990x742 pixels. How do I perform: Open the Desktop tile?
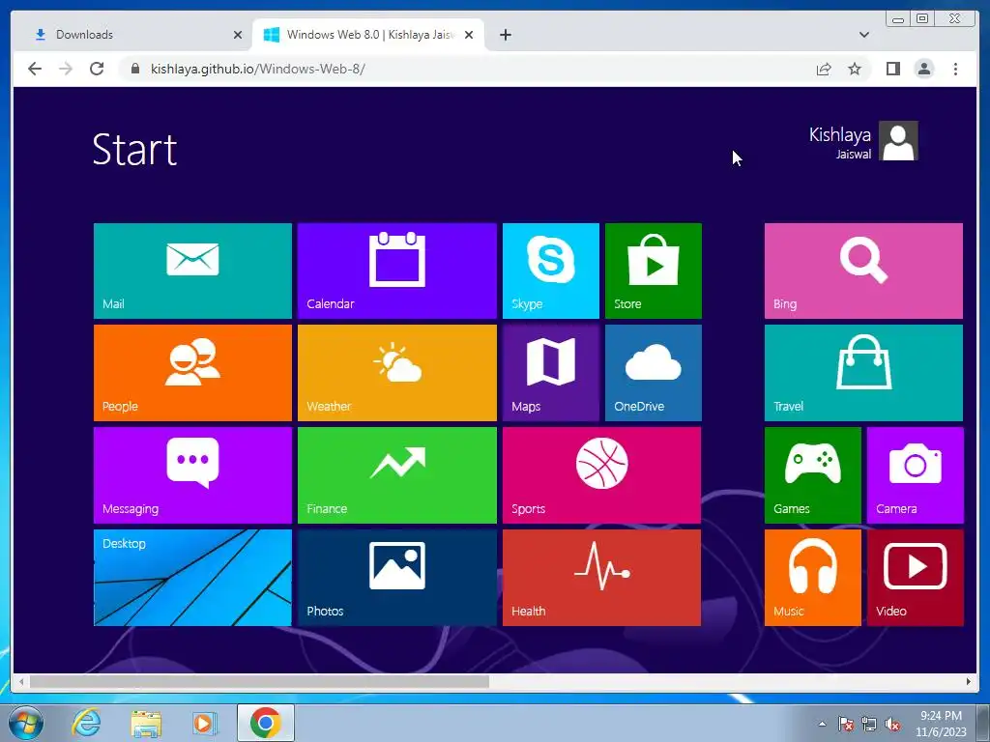[x=192, y=578]
